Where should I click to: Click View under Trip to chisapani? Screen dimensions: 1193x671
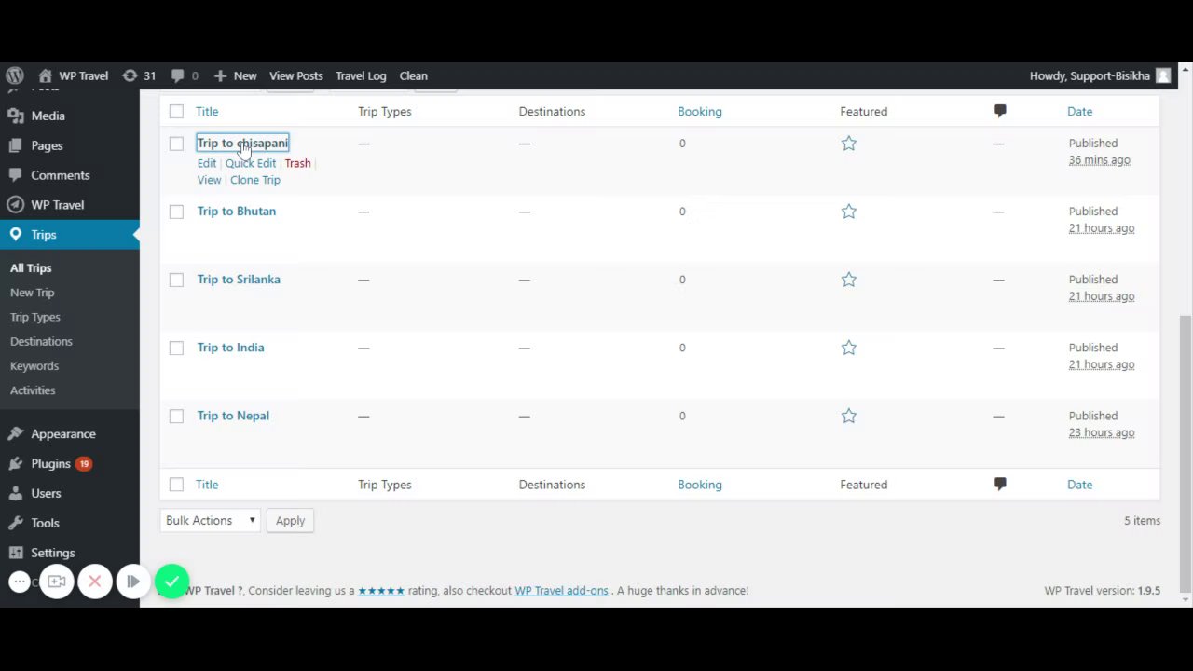pos(209,180)
